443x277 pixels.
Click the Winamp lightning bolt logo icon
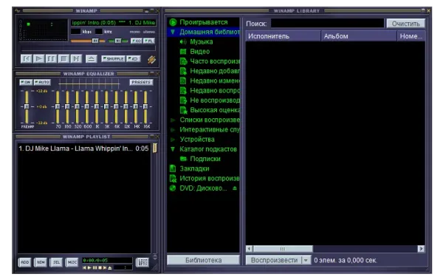click(151, 59)
